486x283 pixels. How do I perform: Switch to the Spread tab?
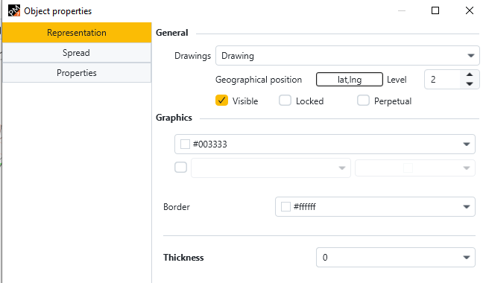point(77,53)
